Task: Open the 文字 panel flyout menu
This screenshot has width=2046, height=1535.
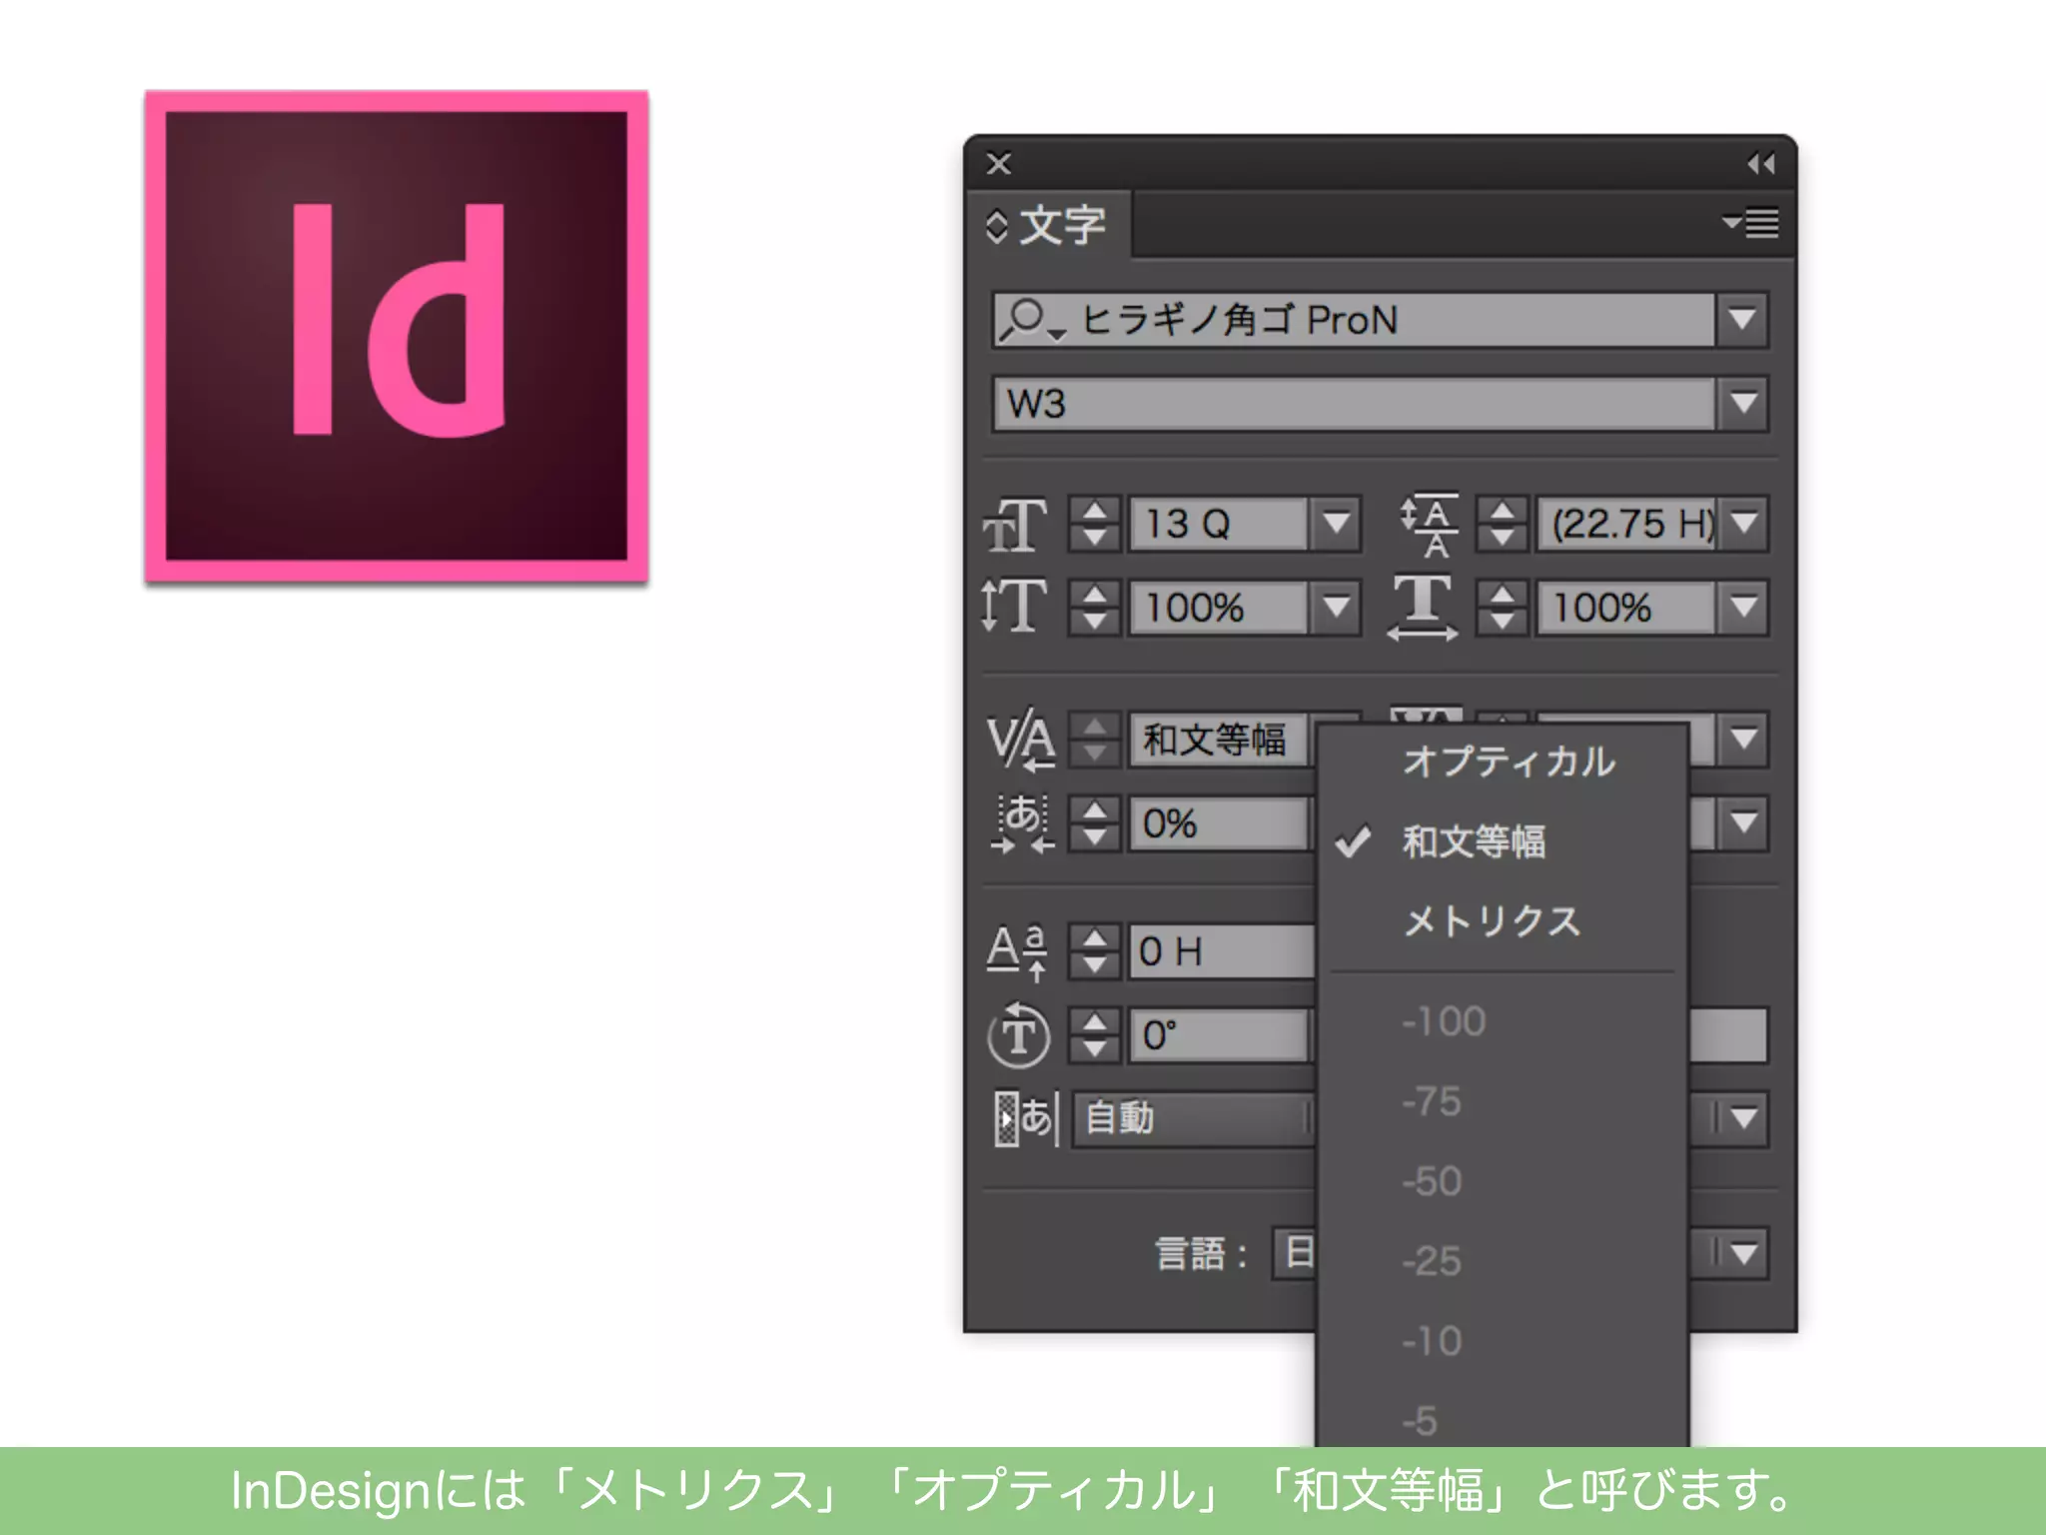Action: 1750,223
